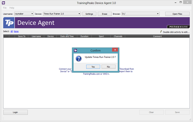Click 'Double-click activity to edit...' text
Viewport: 193px width, 122px height.
click(x=176, y=32)
